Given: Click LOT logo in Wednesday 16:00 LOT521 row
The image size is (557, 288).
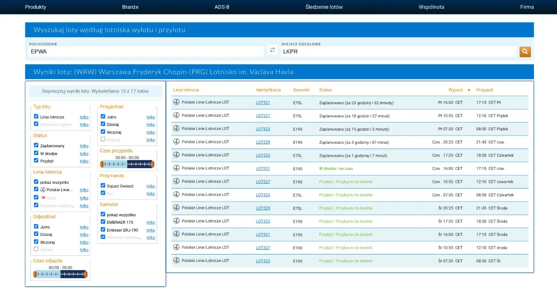Looking at the screenshot, I should [x=176, y=234].
